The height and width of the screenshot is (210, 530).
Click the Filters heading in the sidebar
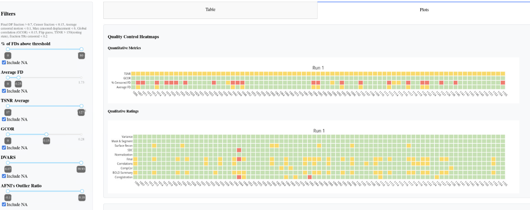8,14
